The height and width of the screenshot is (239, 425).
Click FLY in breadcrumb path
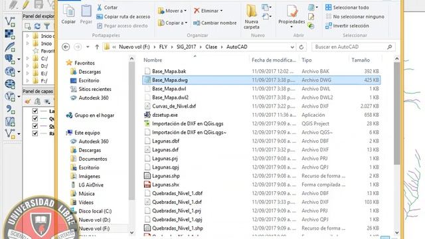pos(163,47)
